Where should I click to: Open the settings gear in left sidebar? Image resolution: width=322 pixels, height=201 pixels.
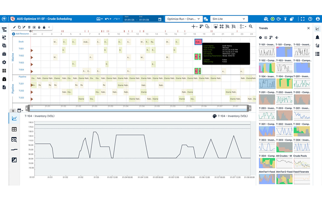[4, 62]
